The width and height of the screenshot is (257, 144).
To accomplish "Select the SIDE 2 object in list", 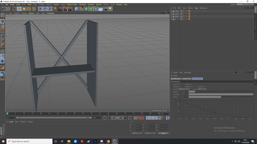I will 177,14.
